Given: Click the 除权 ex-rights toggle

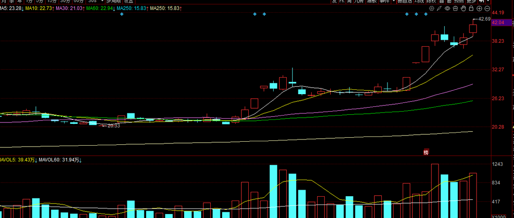Looking at the screenshot, I should click(432, 1).
